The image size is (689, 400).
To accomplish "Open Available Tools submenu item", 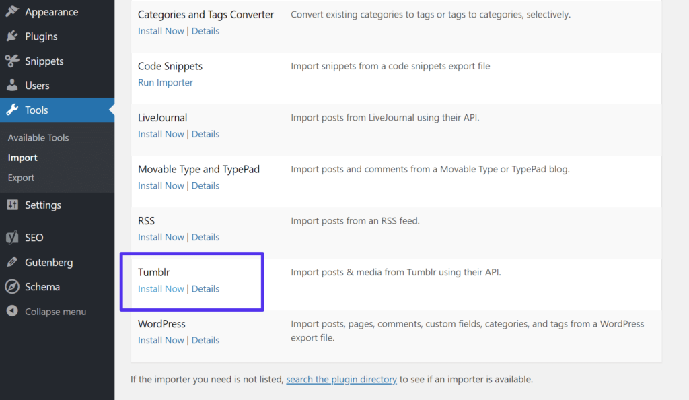I will [x=38, y=137].
